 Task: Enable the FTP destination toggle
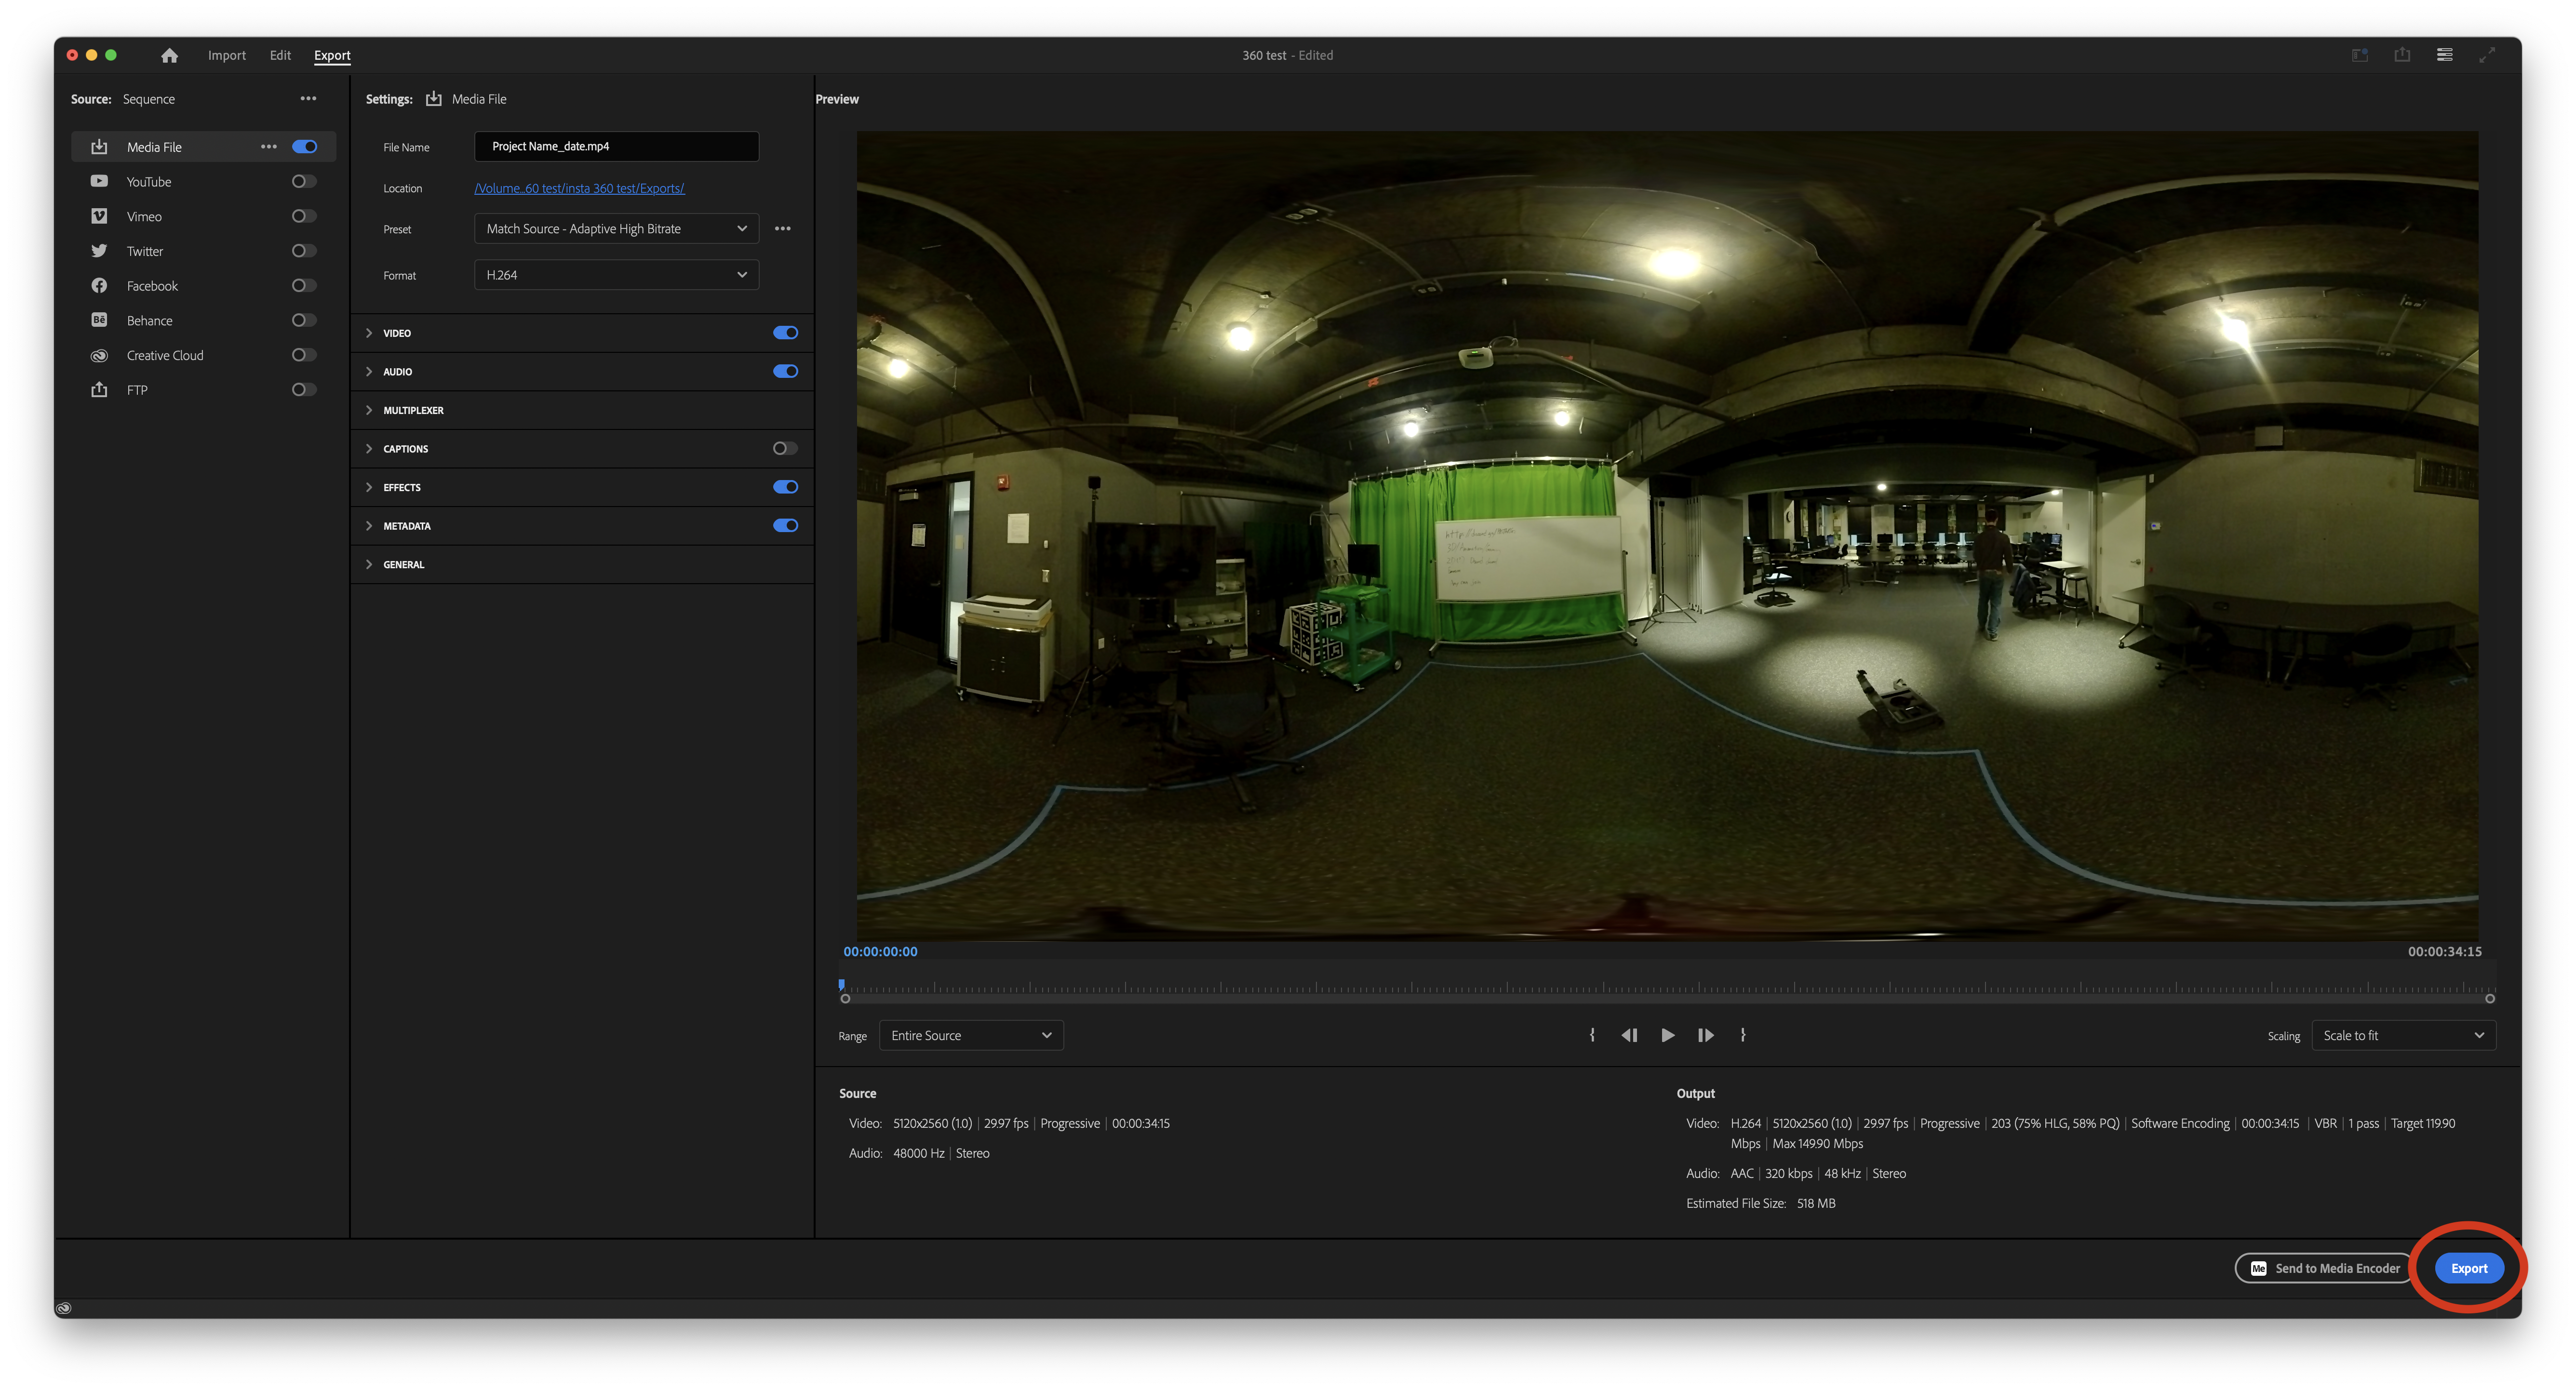click(304, 390)
